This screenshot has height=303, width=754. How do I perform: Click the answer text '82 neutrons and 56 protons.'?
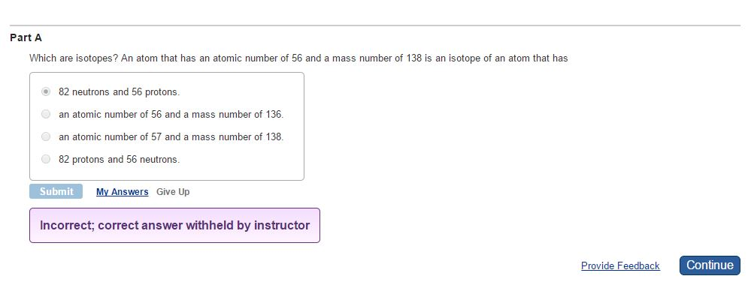coord(120,91)
